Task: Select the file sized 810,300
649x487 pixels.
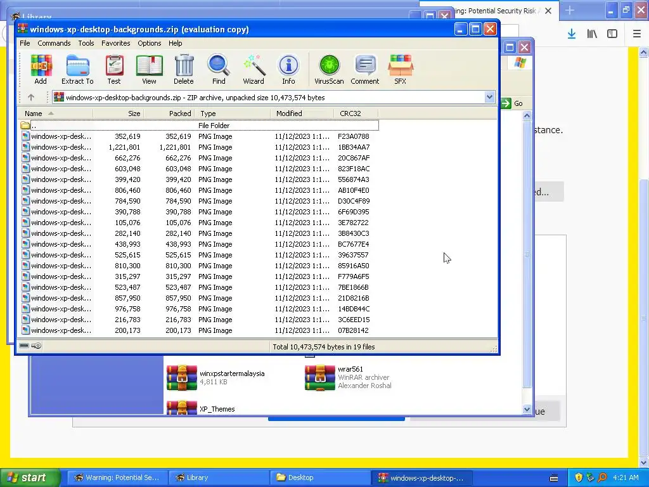Action: 199,266
